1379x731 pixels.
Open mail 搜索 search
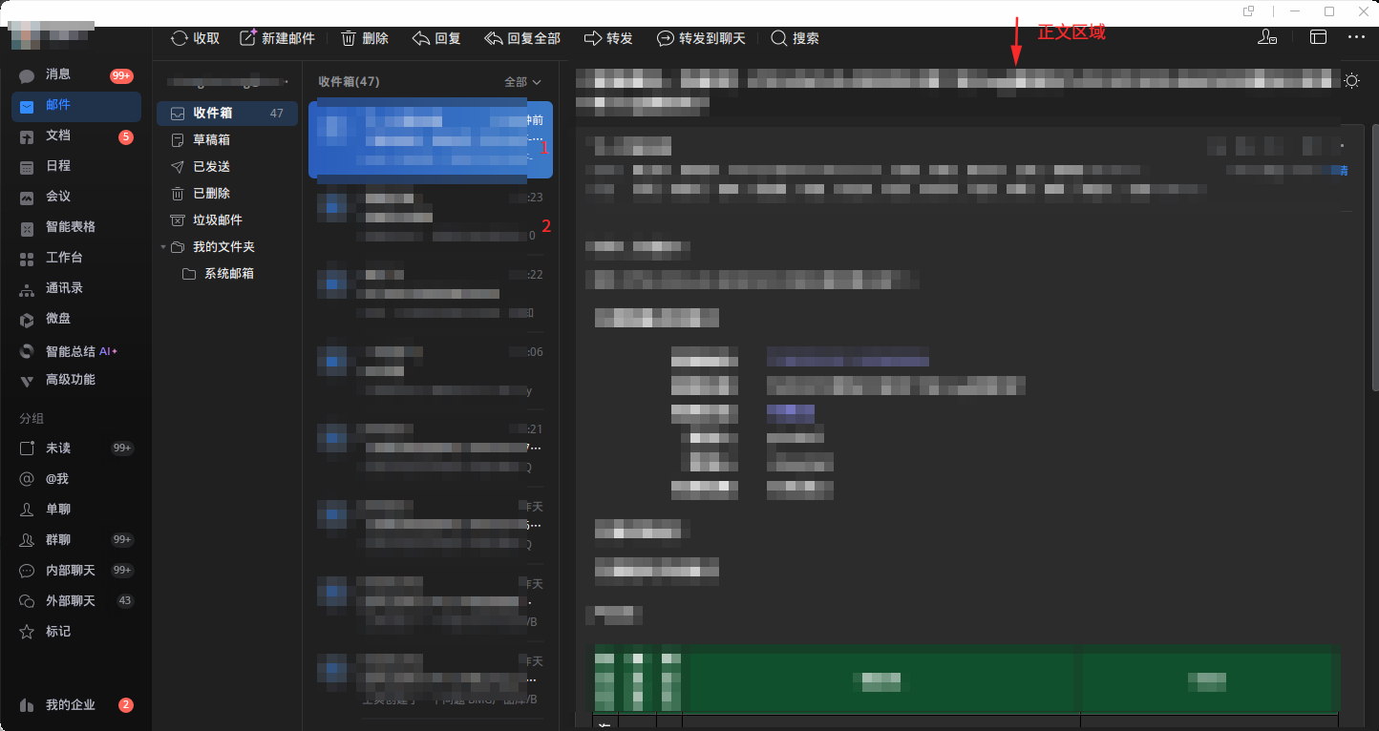pyautogui.click(x=795, y=38)
